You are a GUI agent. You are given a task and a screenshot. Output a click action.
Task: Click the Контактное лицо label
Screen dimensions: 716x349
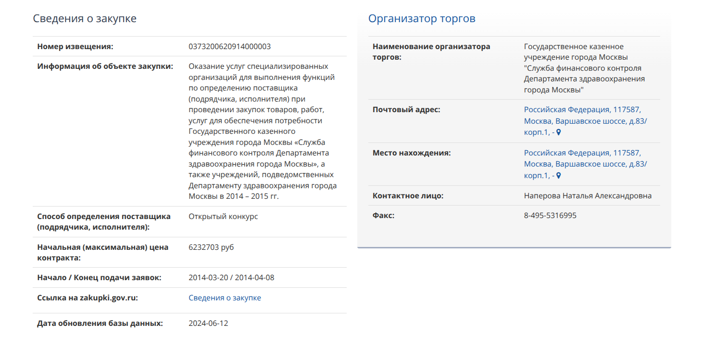click(x=408, y=196)
